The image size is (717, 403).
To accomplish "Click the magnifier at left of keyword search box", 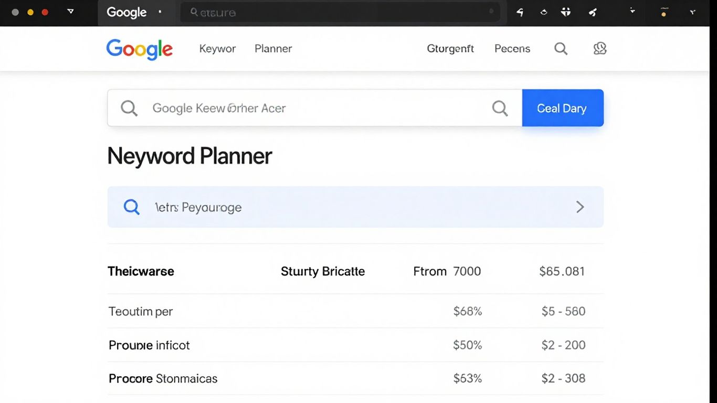I will click(129, 108).
